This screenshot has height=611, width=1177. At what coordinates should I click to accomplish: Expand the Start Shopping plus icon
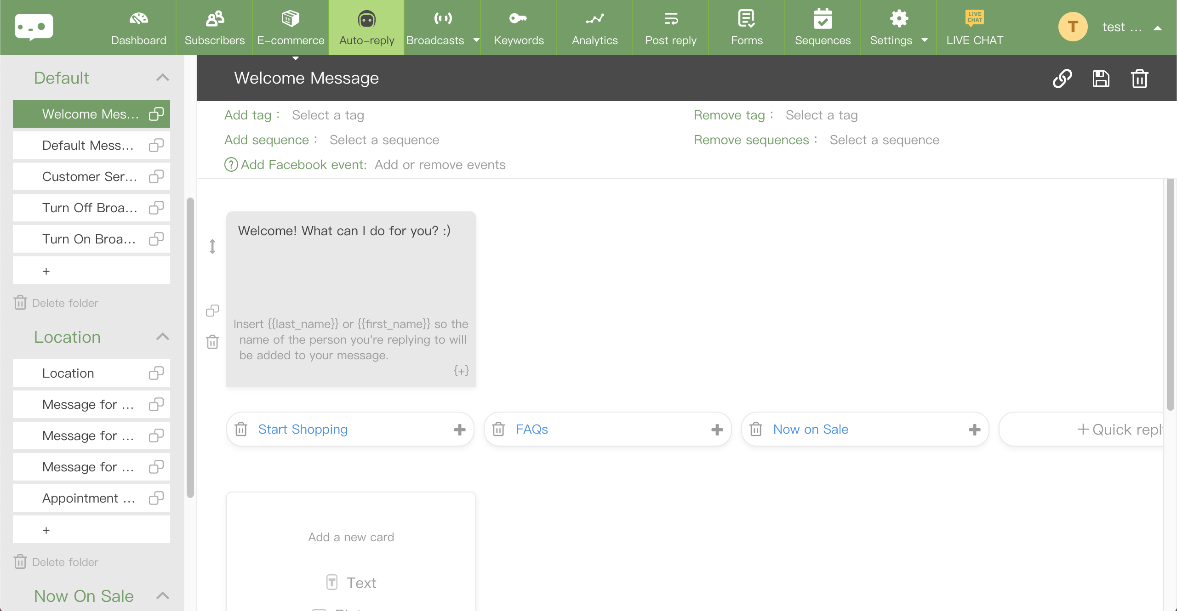click(459, 429)
